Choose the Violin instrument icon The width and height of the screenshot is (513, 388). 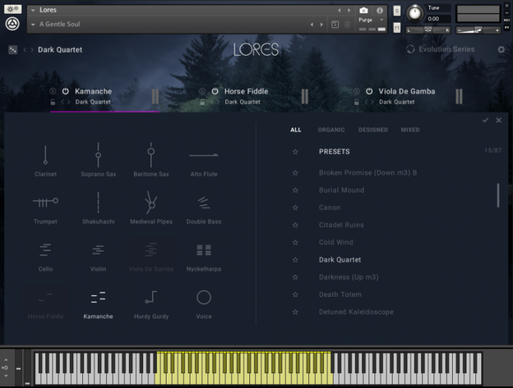pyautogui.click(x=98, y=250)
